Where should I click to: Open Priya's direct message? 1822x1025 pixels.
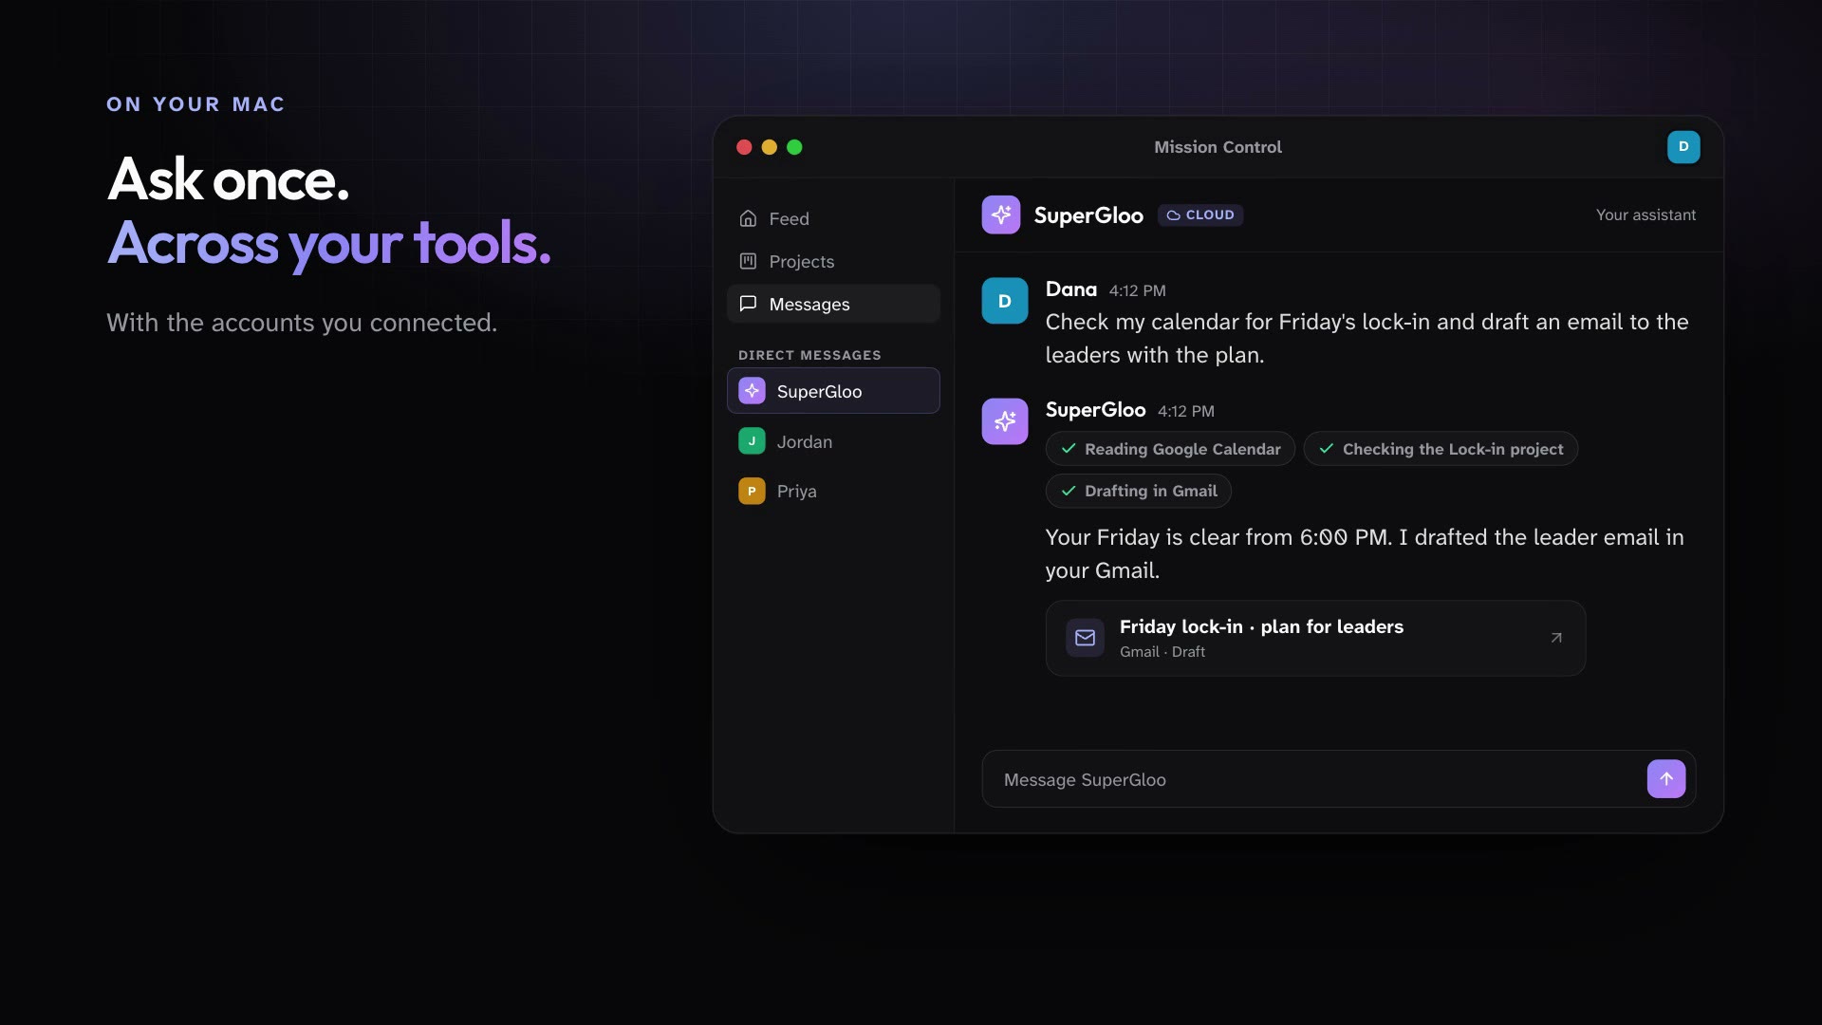833,491
